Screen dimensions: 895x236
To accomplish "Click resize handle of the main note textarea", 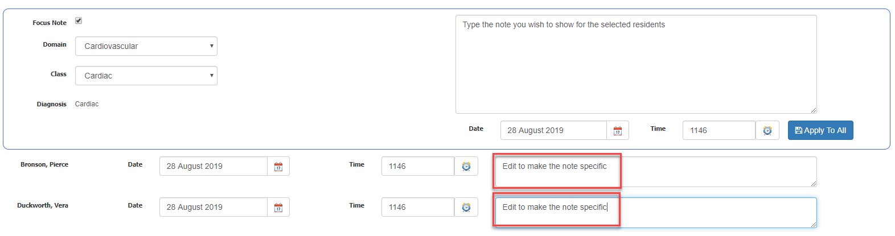I will tap(814, 110).
